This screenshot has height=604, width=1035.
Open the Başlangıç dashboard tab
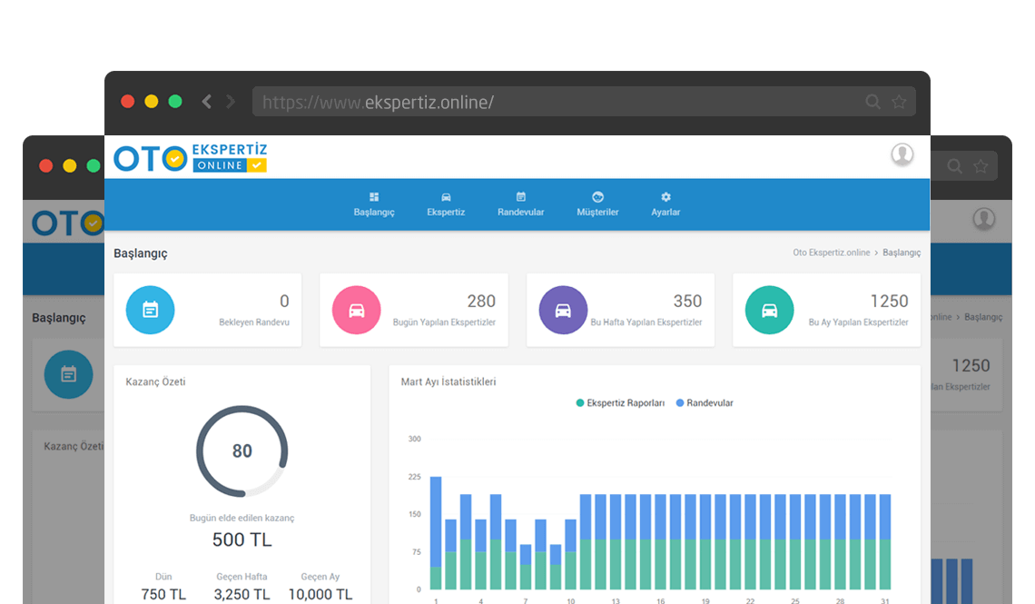[374, 204]
